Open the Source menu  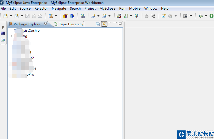[25, 9]
